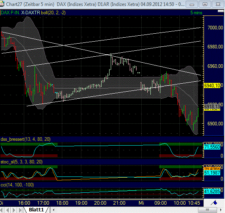Click the 19:00 time axis label
This screenshot has height=213, width=225.
(x=81, y=203)
